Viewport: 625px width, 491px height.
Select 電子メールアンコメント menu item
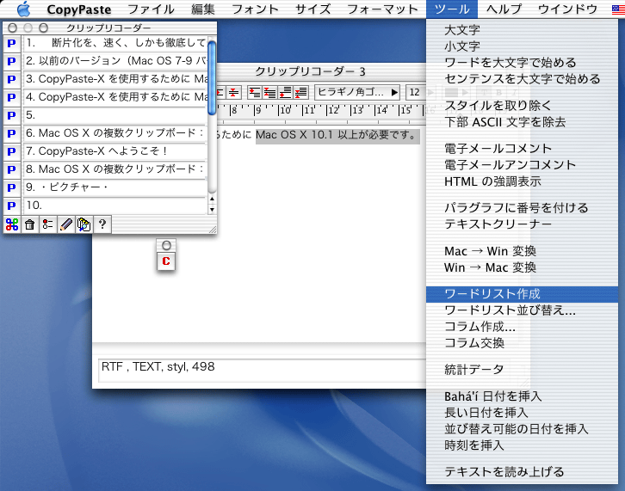523,165
